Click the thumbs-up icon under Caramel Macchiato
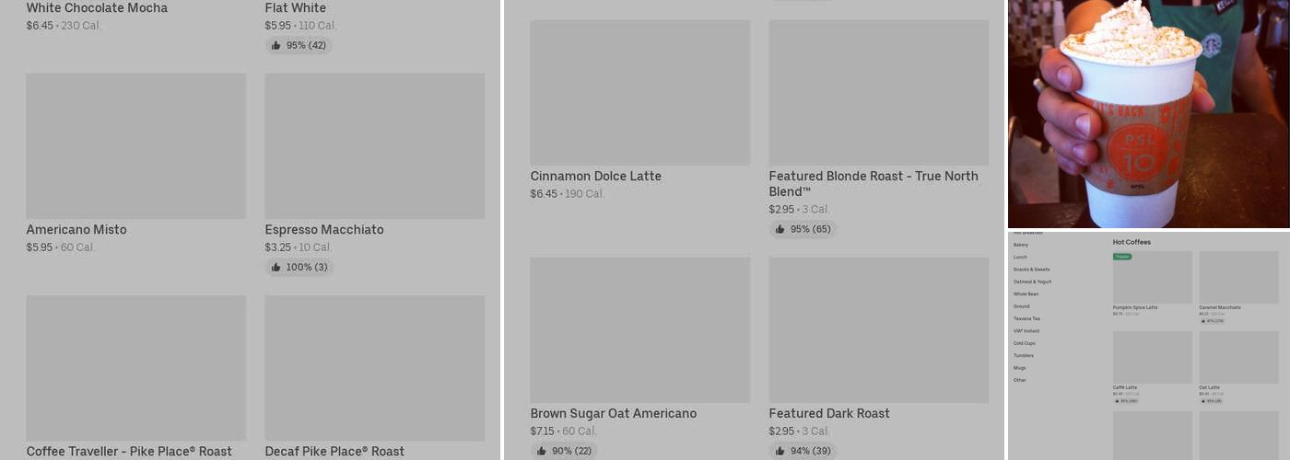Screen dimensions: 1290x460 (x=1203, y=321)
